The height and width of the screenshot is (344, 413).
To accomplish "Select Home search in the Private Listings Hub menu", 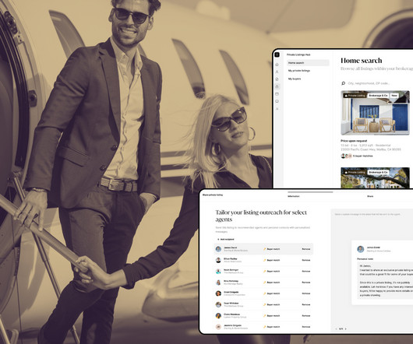I will 308,63.
